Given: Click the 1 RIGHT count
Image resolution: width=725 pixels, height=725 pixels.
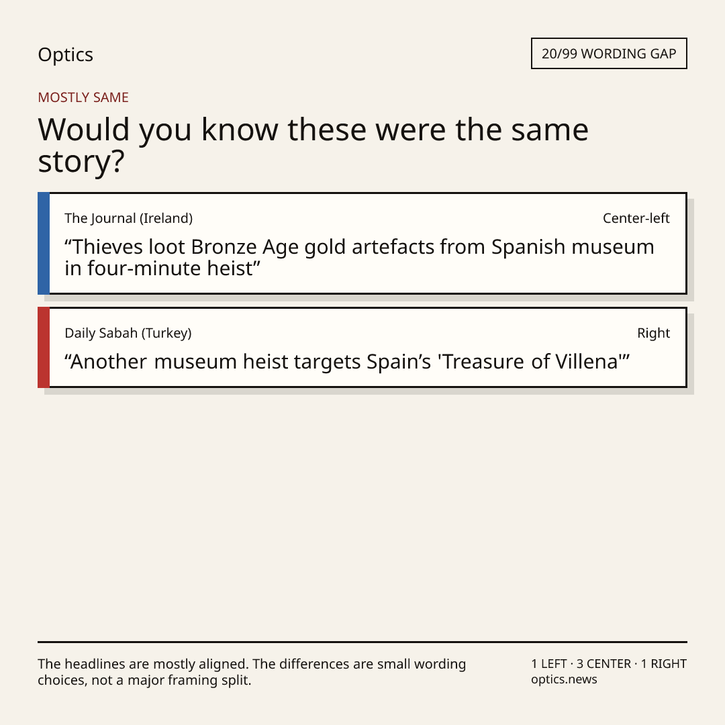Looking at the screenshot, I should coord(663,664).
